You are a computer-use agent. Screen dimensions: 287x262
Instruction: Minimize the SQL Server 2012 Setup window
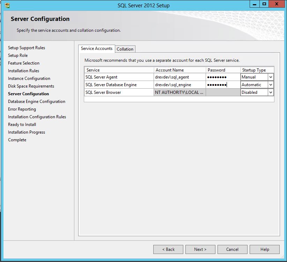255,4
